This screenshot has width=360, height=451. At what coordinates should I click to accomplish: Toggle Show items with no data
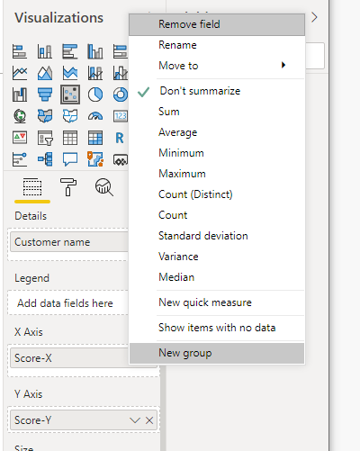tap(217, 328)
